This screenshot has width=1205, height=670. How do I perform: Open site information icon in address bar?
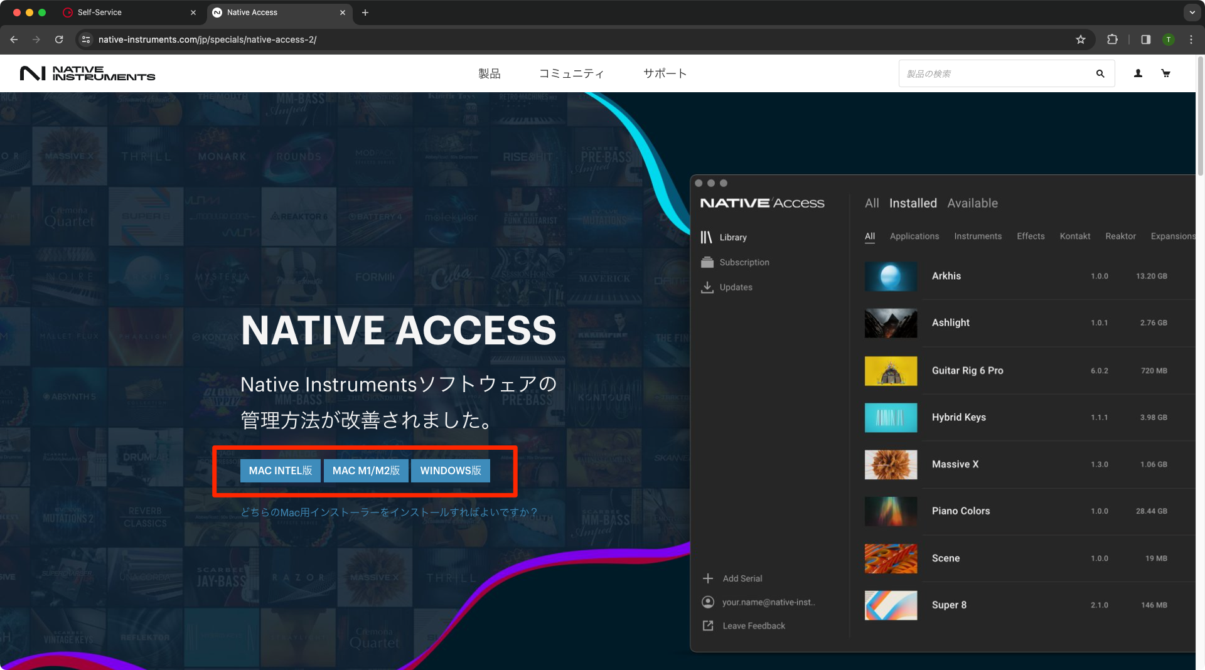(x=87, y=40)
